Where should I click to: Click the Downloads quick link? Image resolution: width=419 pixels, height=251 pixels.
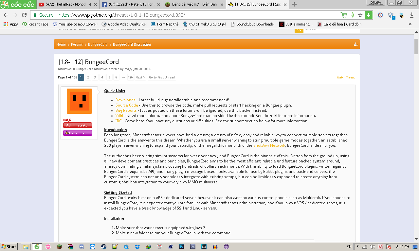(125, 100)
